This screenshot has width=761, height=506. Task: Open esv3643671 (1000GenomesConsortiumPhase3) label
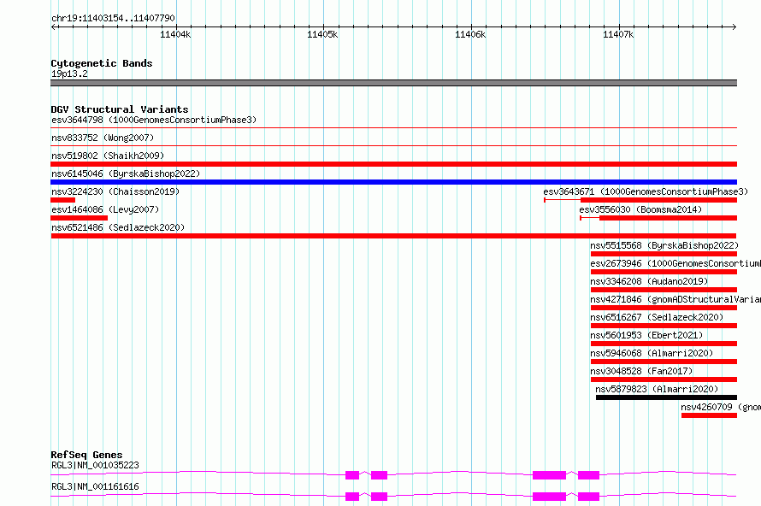tap(646, 191)
